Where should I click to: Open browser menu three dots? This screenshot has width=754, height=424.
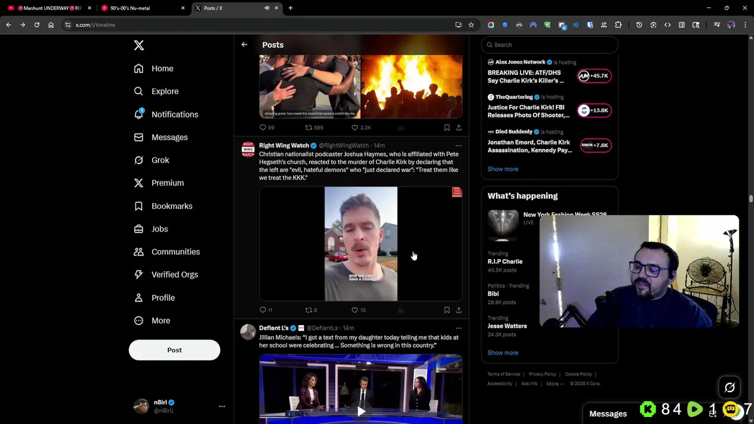pyautogui.click(x=745, y=25)
